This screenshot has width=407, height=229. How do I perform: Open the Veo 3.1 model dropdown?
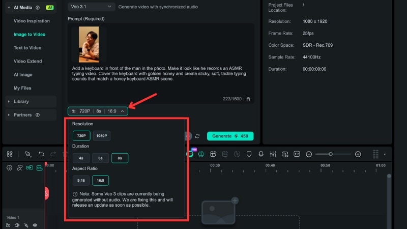click(91, 7)
